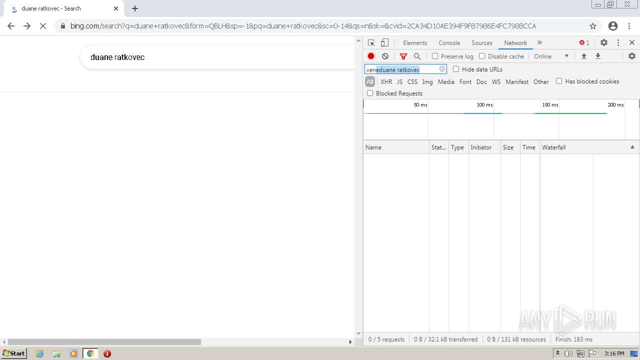
Task: Filter requests by Other
Action: click(541, 81)
